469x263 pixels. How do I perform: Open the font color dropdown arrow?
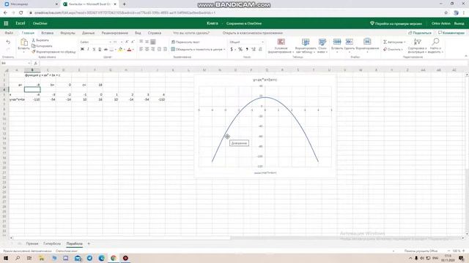pyautogui.click(x=133, y=50)
